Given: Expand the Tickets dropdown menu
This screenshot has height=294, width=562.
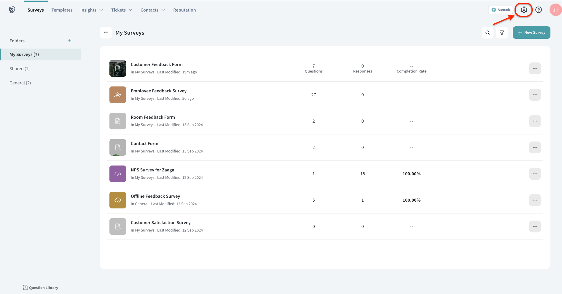Looking at the screenshot, I should [x=122, y=10].
